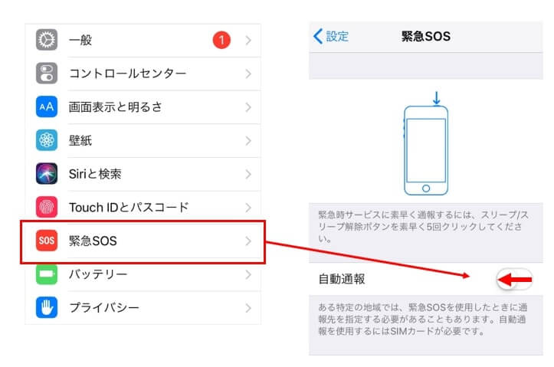Tap the green バッテリー icon
The image size is (554, 367).
pyautogui.click(x=47, y=274)
